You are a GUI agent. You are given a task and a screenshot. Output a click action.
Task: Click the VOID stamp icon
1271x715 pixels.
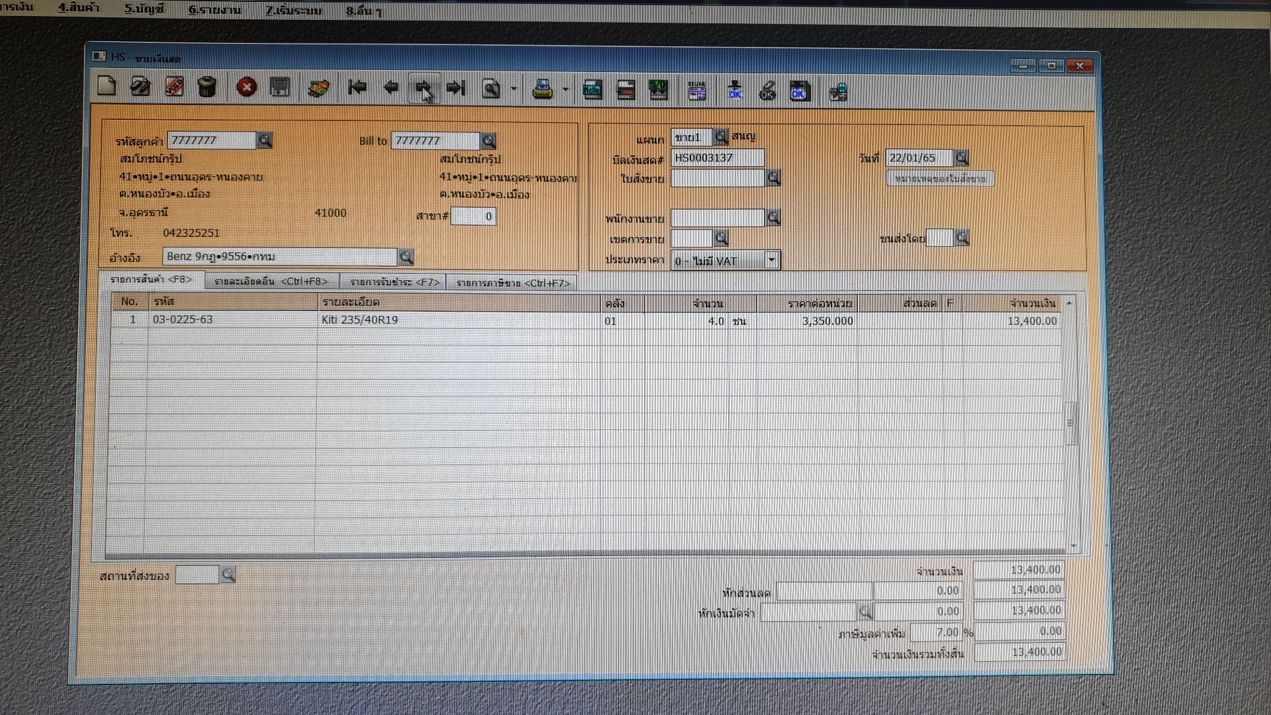(174, 87)
